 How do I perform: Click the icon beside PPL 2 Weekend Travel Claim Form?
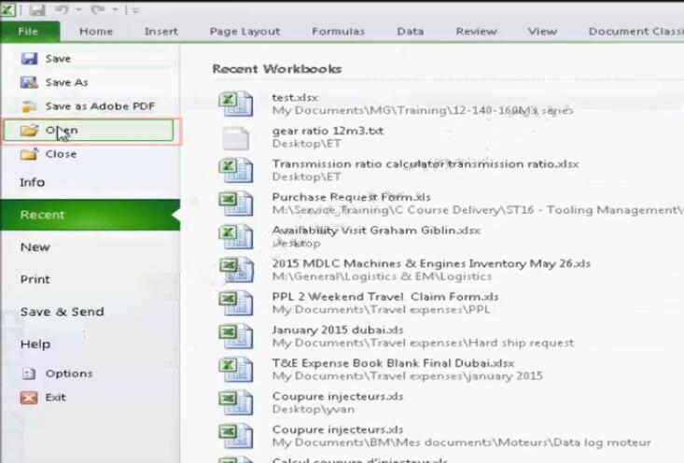pyautogui.click(x=236, y=302)
